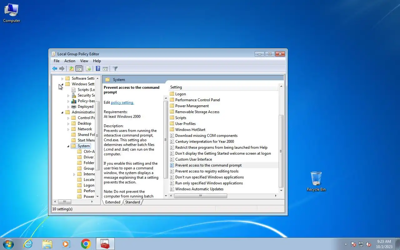Expand the Control Panel tree node
This screenshot has width=400, height=250.
tap(68, 118)
